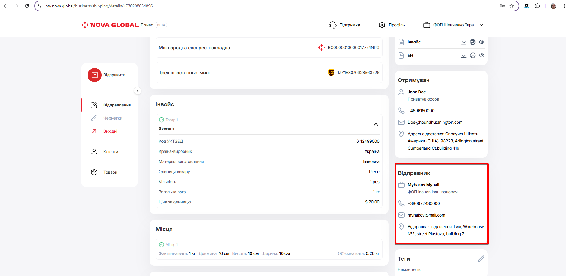Open the ФОП Шевченко account dropdown
Screen dimensions: 566x276
pos(453,25)
